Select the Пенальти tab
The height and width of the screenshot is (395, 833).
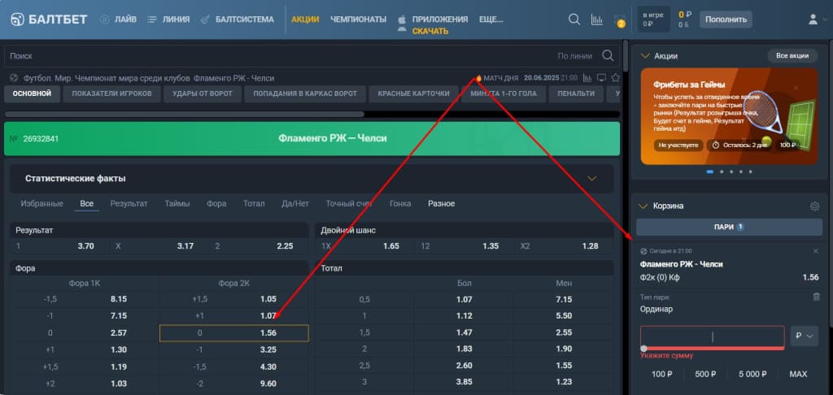[576, 94]
